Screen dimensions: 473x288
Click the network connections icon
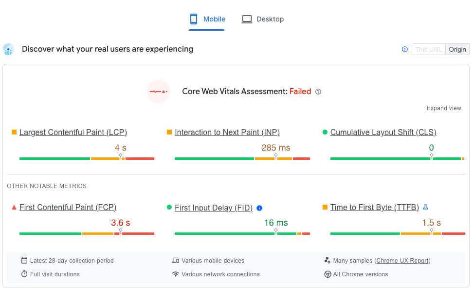[176, 274]
